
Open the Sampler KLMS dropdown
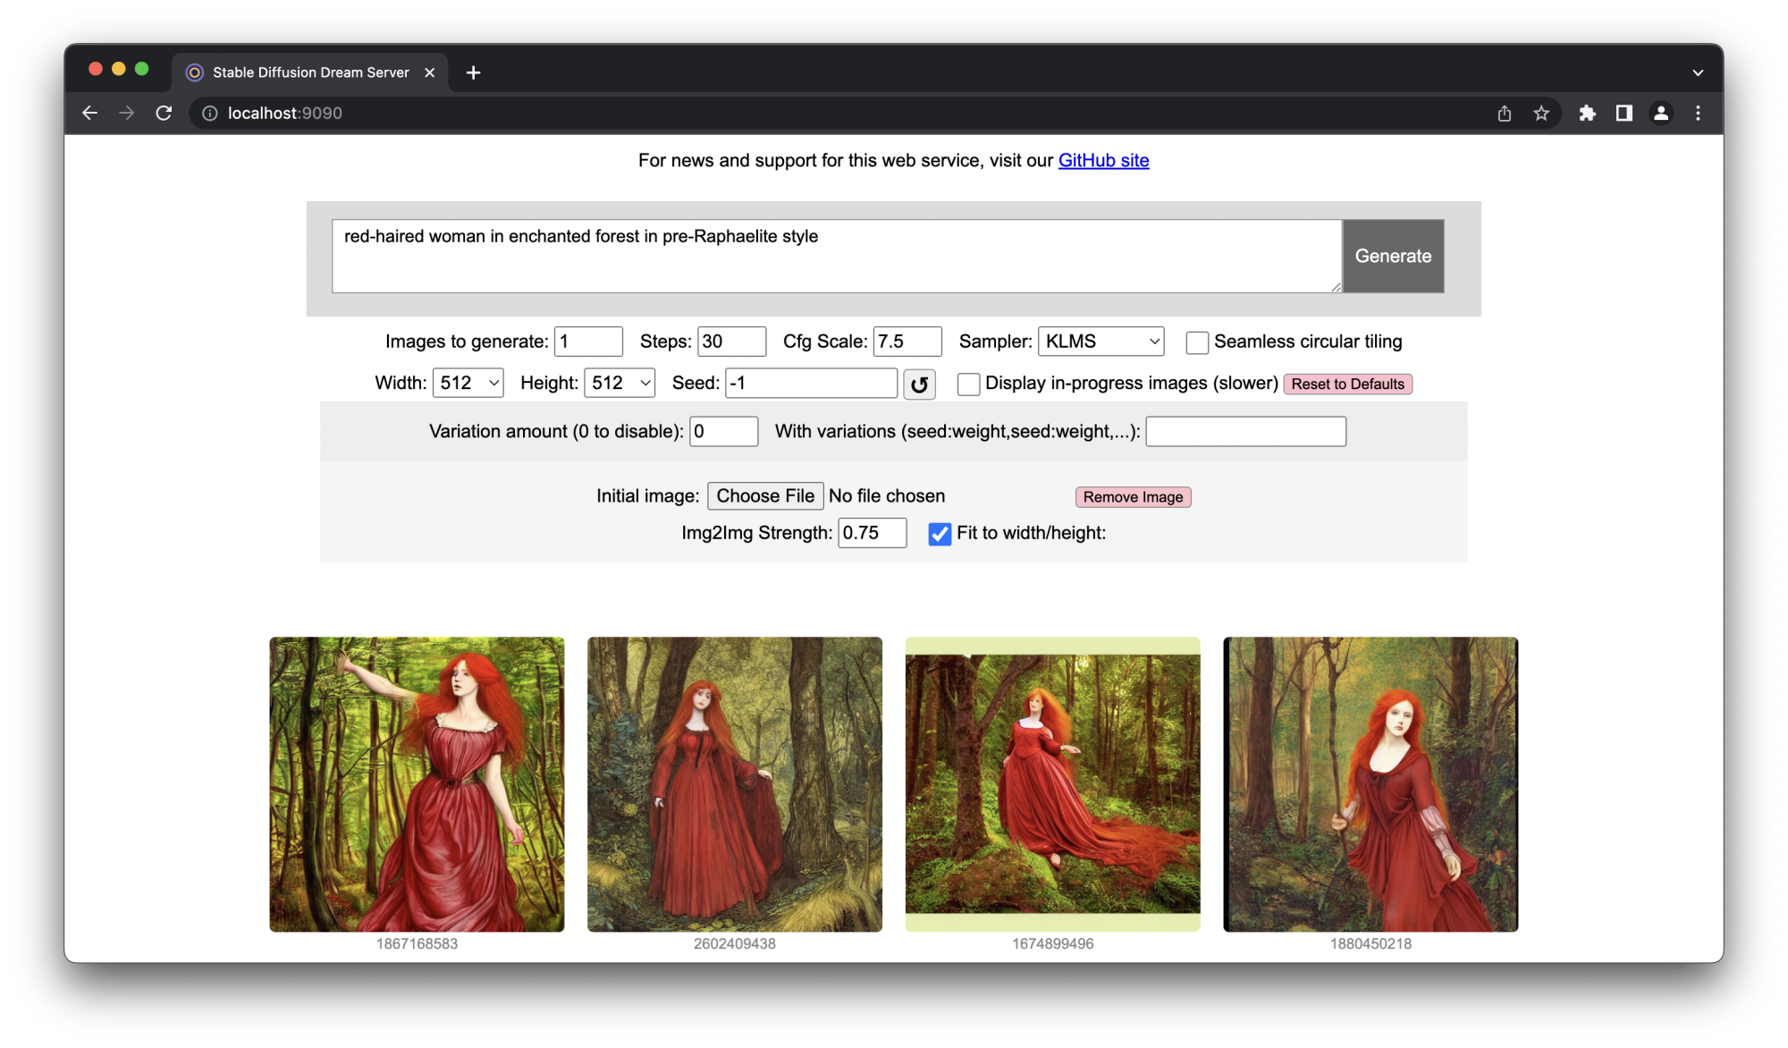click(1101, 342)
